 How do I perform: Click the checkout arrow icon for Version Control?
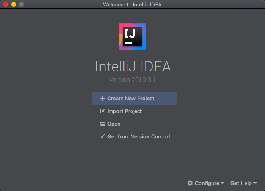point(103,136)
